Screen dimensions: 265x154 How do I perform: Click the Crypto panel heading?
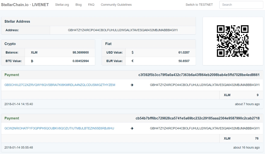10,44
